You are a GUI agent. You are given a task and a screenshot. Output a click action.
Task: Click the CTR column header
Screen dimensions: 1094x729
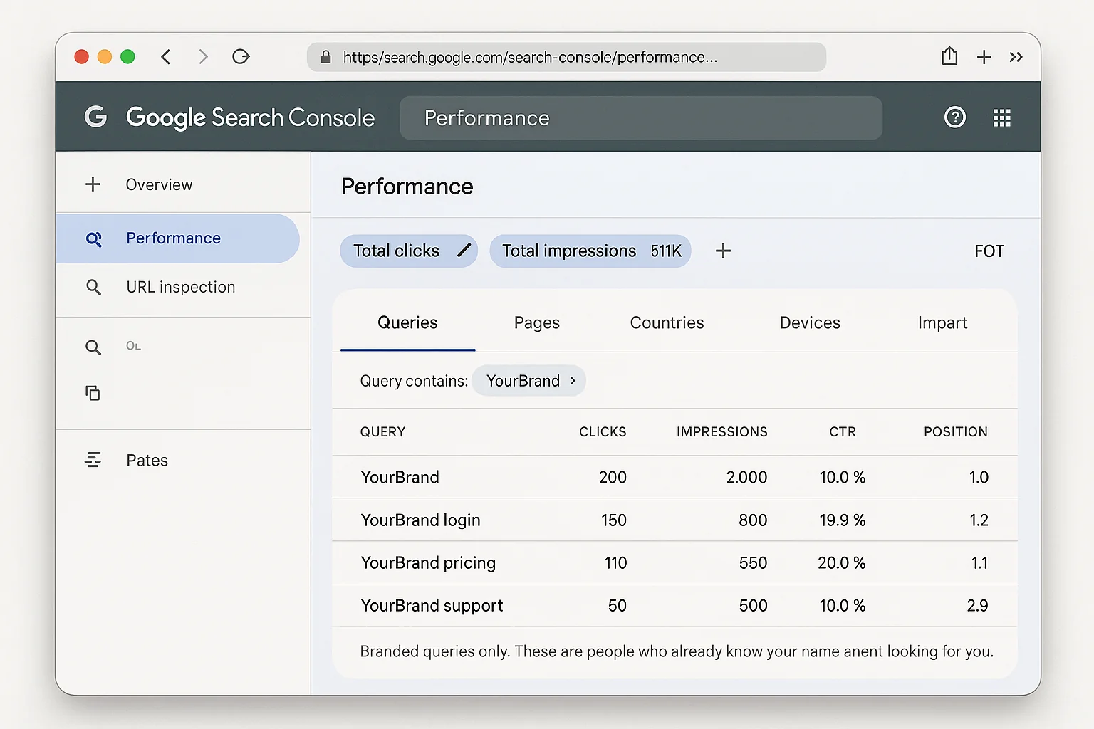pyautogui.click(x=843, y=431)
